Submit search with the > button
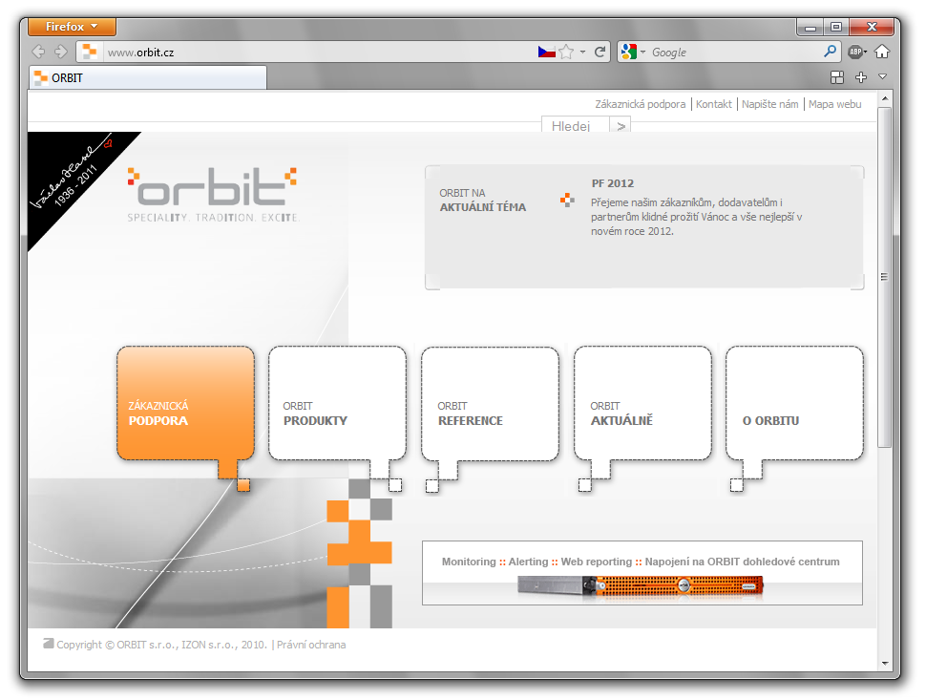 (621, 125)
